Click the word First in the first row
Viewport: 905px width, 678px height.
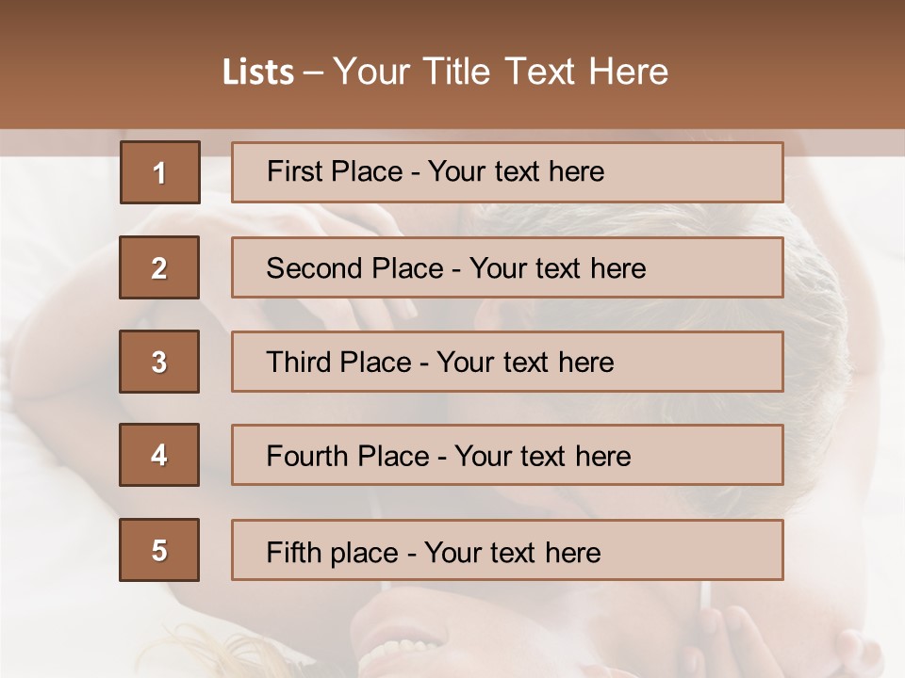coord(293,171)
